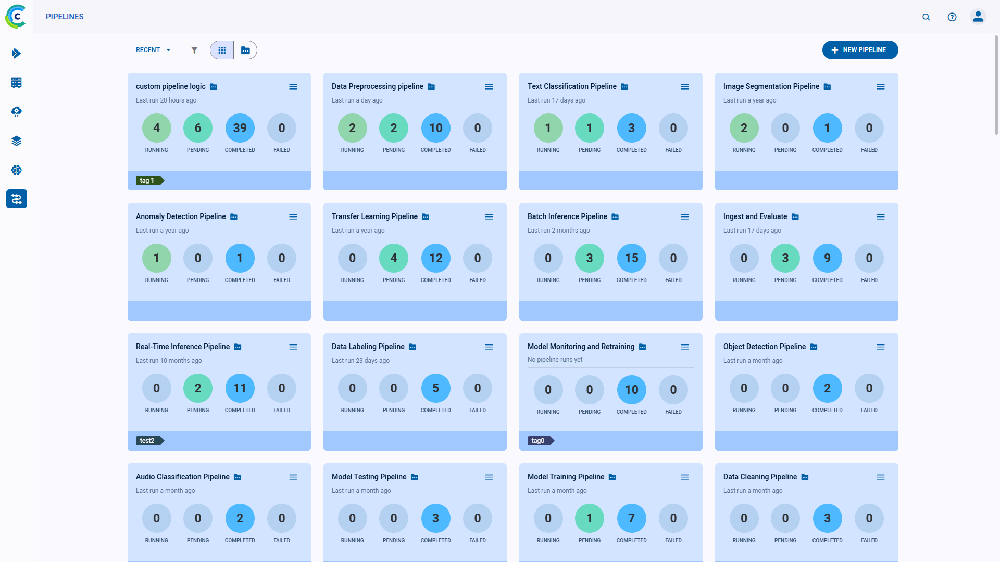This screenshot has height=562, width=1000.
Task: Click the NEW PIPELINE button
Action: coord(860,50)
